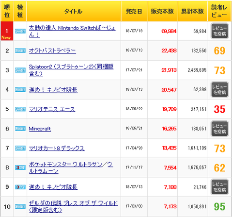Click レビューを投稿 button in 太鼓の達人 row
Screen dimensions: 232x217
coord(219,31)
